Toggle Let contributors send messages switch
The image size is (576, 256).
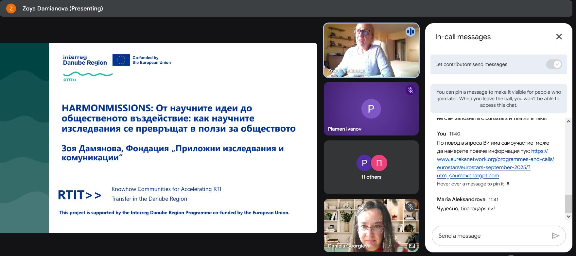pyautogui.click(x=554, y=64)
